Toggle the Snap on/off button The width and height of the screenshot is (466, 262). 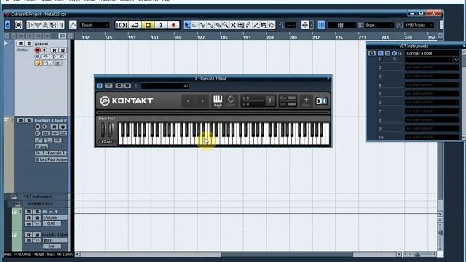point(322,25)
